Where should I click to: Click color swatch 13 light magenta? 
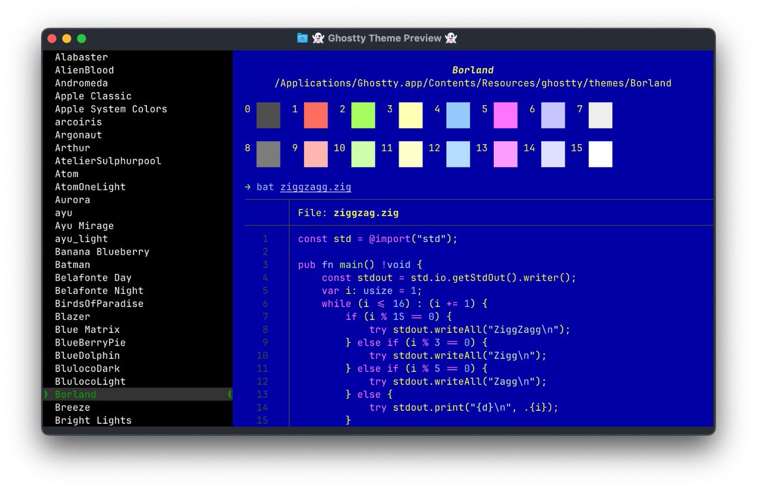[505, 155]
